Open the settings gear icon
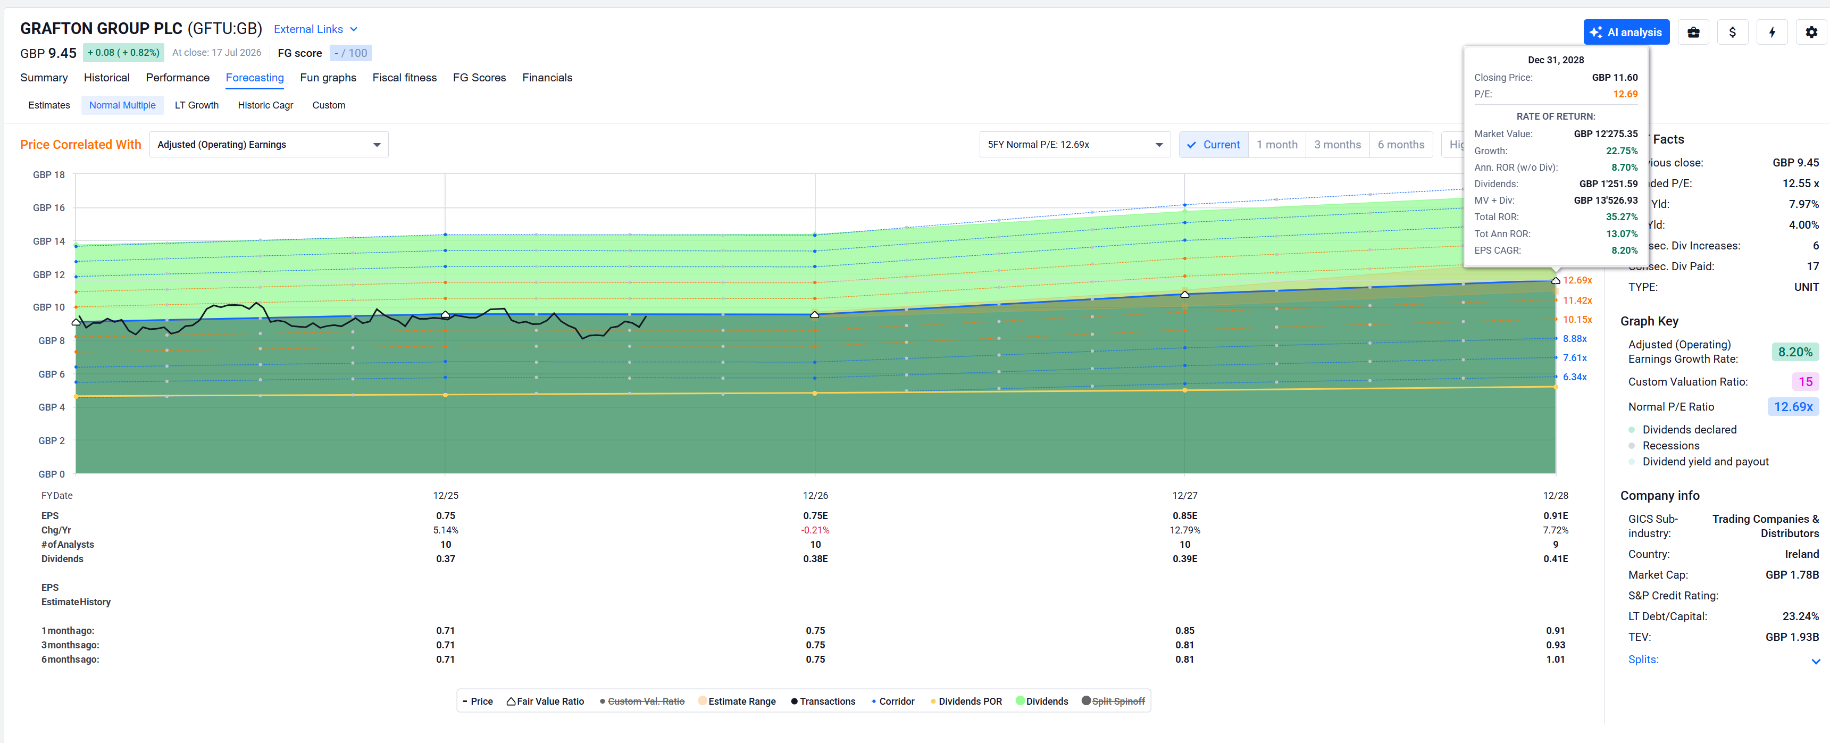This screenshot has height=743, width=1830. coord(1811,32)
